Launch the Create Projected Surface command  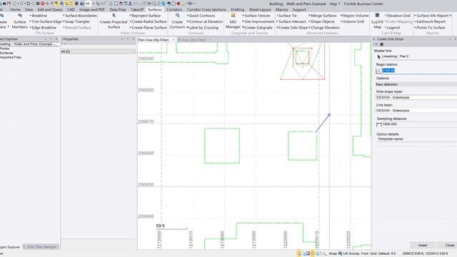pyautogui.click(x=114, y=21)
